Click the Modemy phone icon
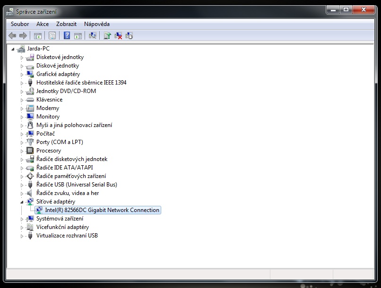 pyautogui.click(x=30, y=108)
